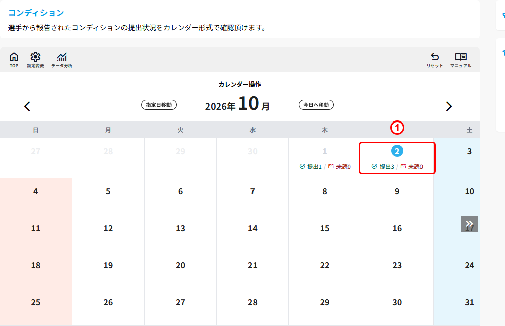Select October 12 in the calendar
The image size is (505, 326).
click(x=108, y=228)
